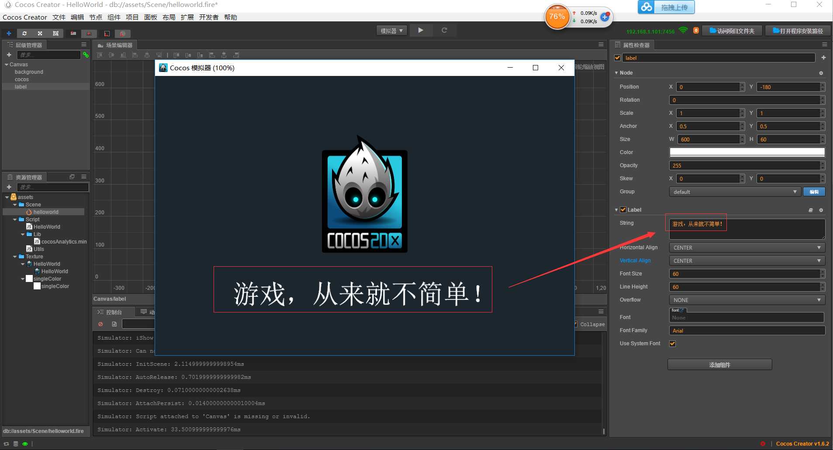Image resolution: width=833 pixels, height=450 pixels.
Task: Open Horizontal Align dropdown
Action: click(x=747, y=247)
